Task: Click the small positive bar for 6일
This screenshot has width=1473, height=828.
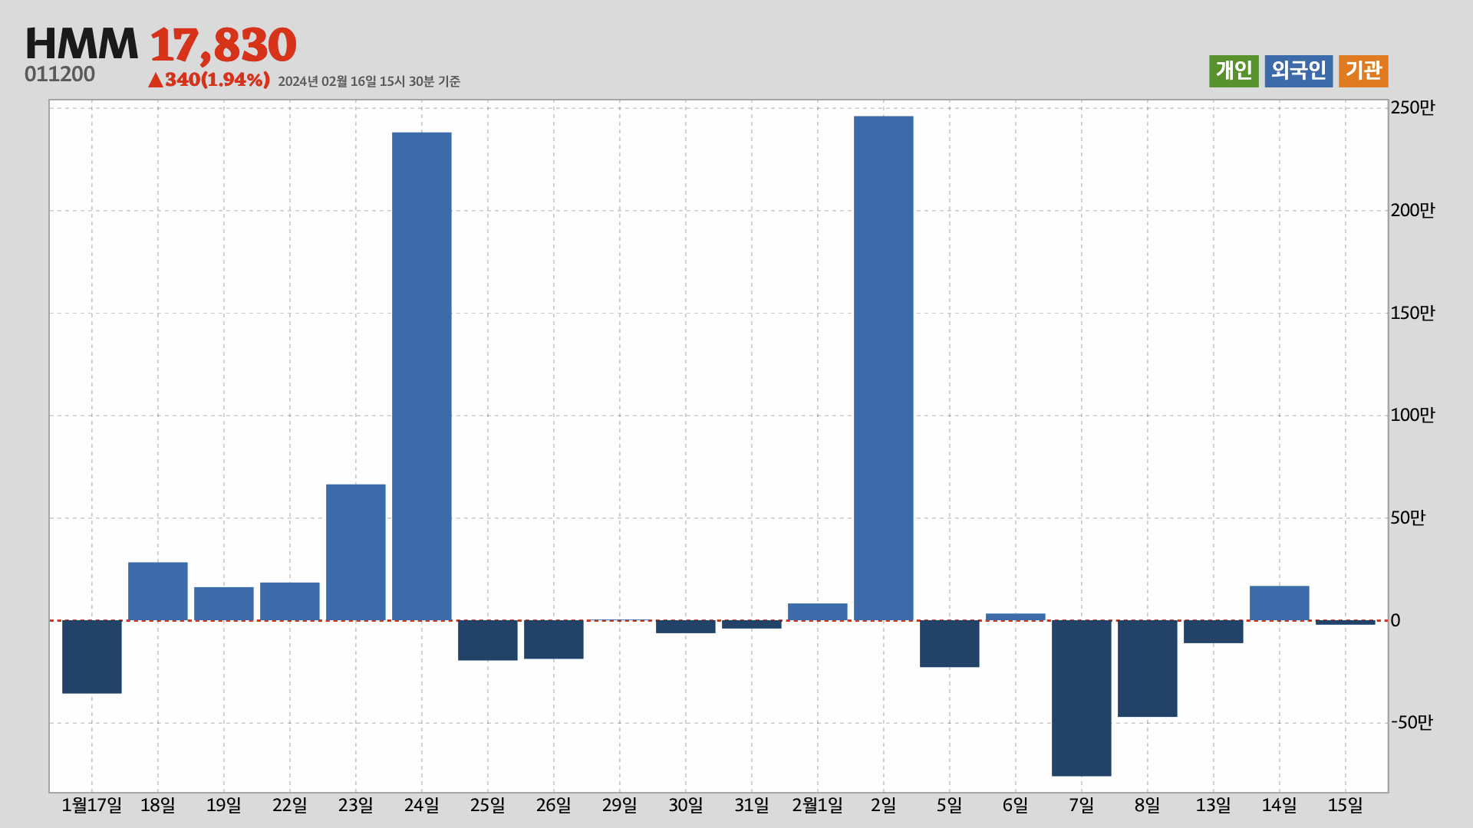Action: (1016, 616)
